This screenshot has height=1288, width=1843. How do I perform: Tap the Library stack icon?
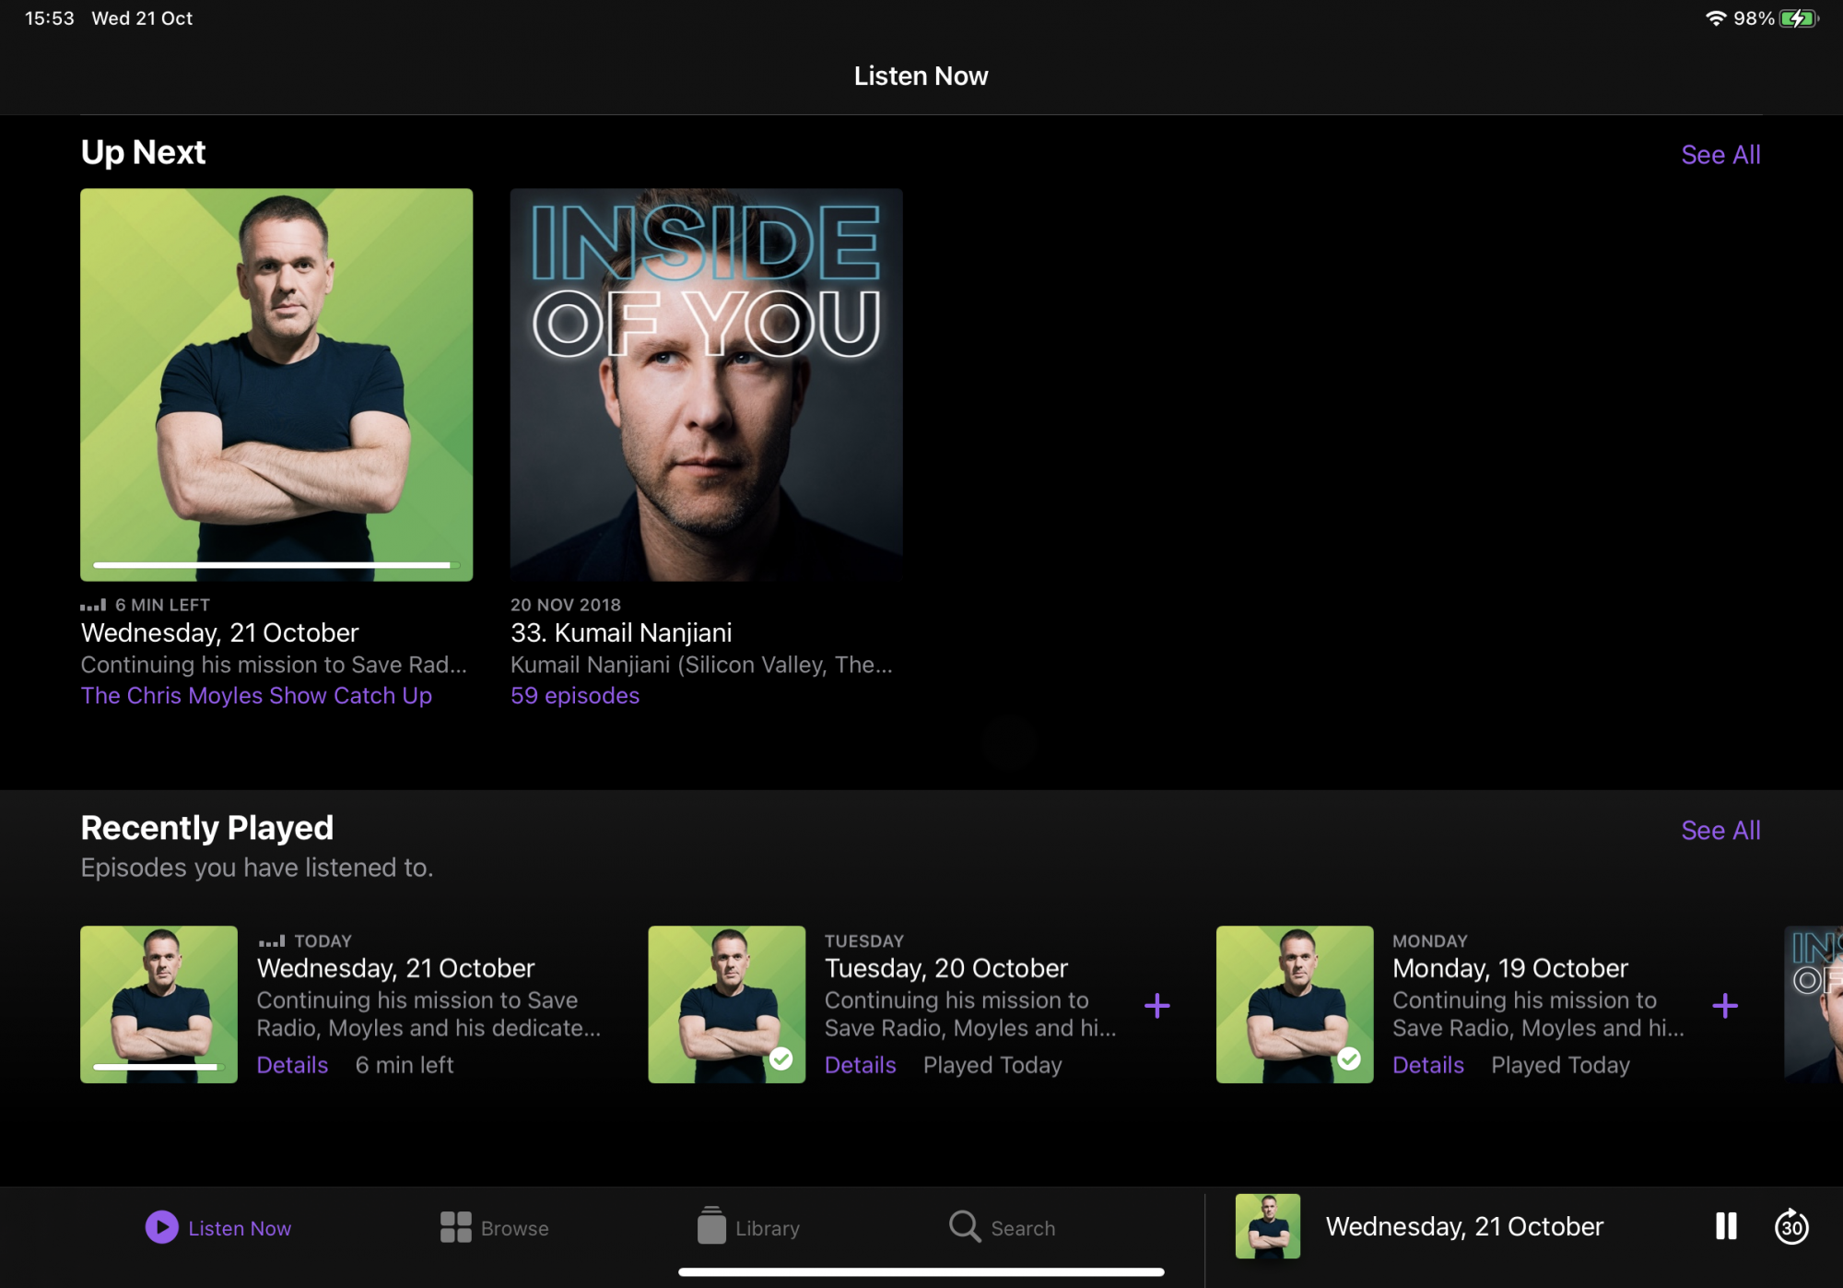[x=711, y=1225]
